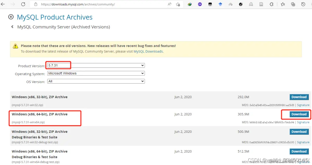This screenshot has height=165, width=312.
Task: Click the MySQL Community Server (Archived Versions) title
Action: coord(64,27)
